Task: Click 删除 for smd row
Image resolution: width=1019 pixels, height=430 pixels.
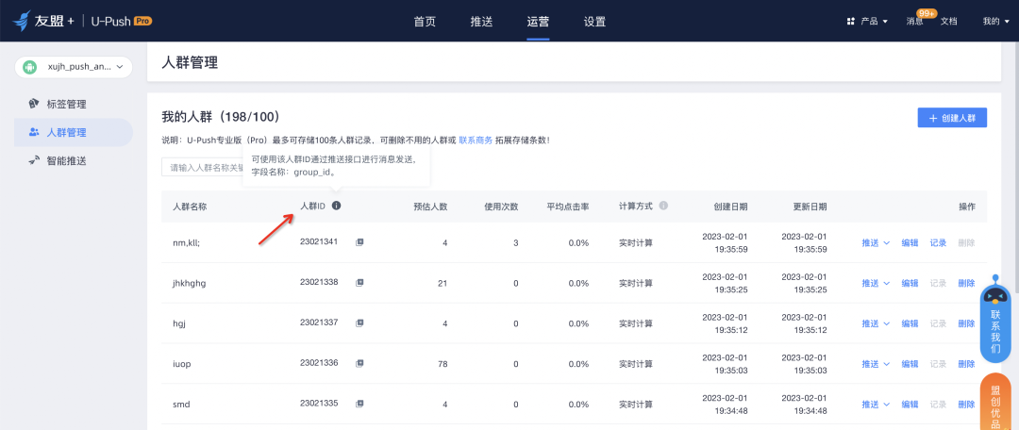Action: click(966, 404)
